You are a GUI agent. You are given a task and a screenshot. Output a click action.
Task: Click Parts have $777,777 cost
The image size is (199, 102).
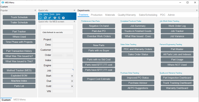(99, 70)
